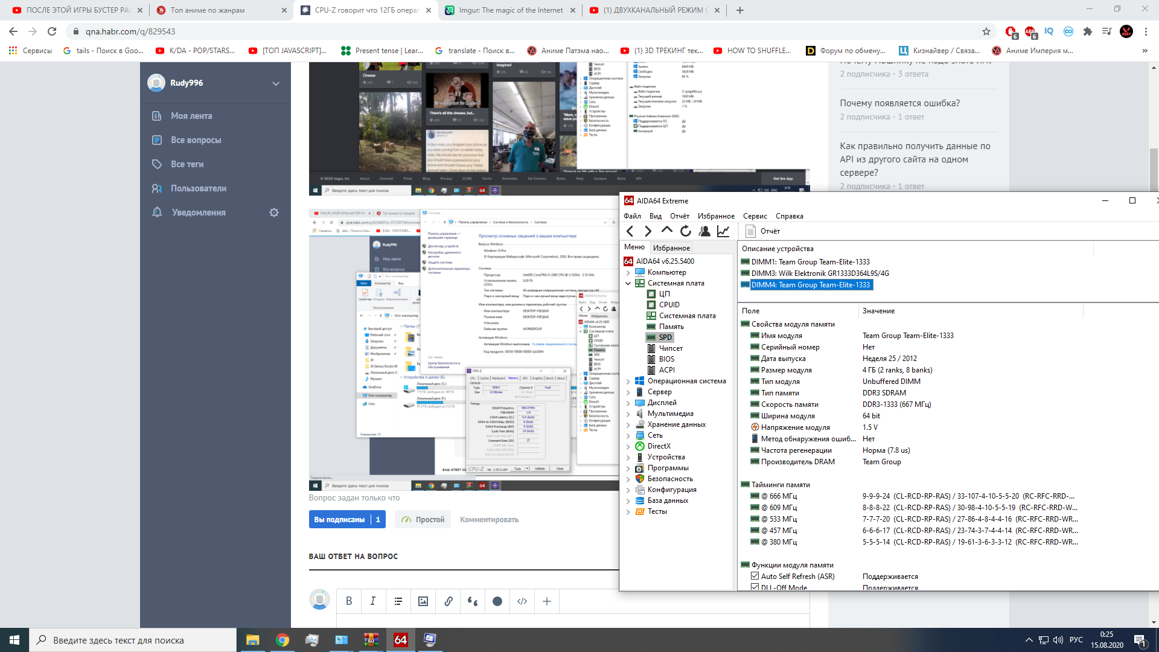This screenshot has width=1159, height=652.
Task: Expand the Хранение данных tree node
Action: [628, 425]
